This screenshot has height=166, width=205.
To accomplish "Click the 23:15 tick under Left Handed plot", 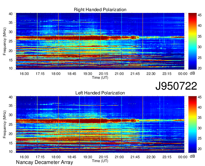I will click(x=167, y=157).
